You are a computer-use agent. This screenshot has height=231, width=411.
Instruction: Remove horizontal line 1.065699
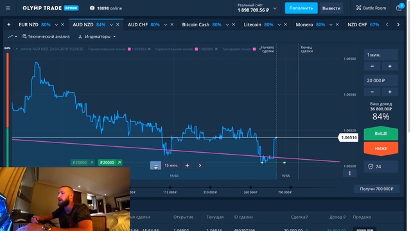click(216, 49)
